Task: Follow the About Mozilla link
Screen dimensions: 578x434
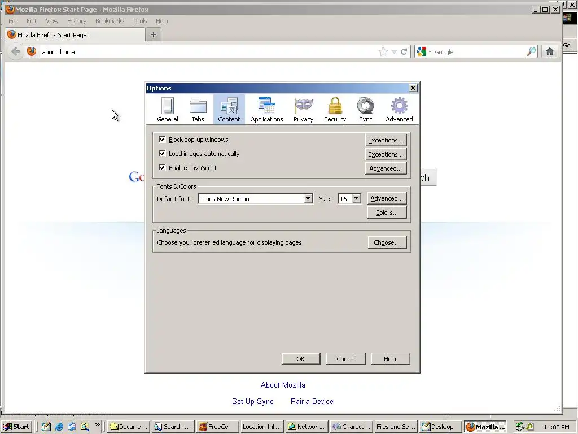Action: (x=283, y=385)
